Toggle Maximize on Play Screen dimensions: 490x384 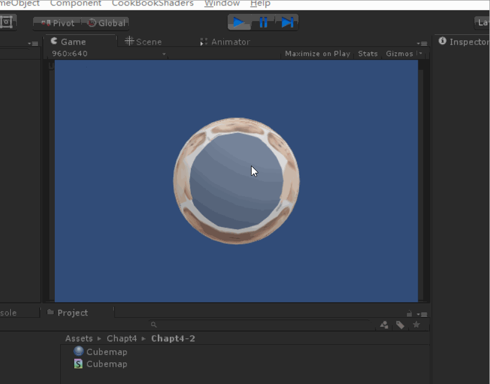point(317,54)
